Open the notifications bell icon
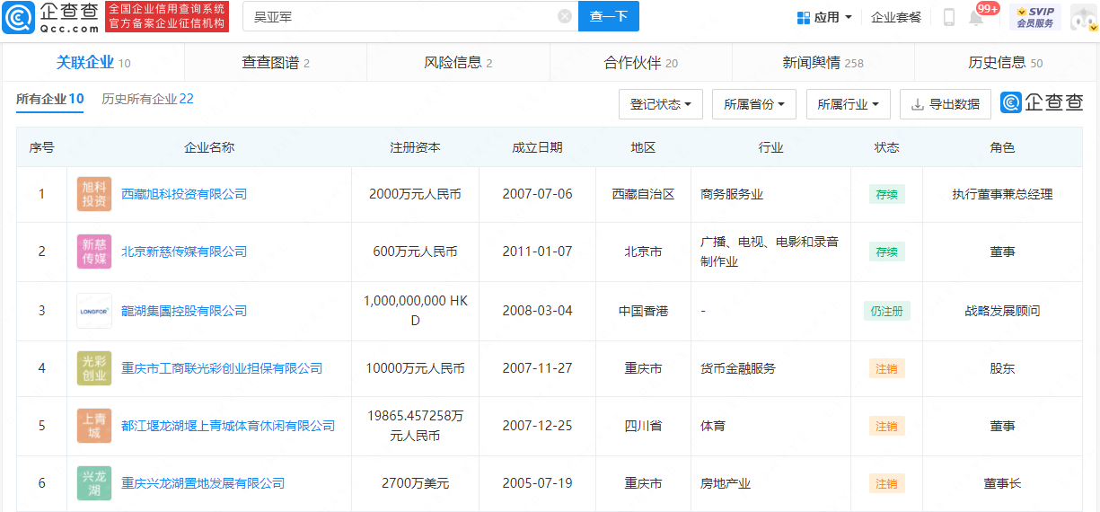The image size is (1100, 512). tap(976, 17)
